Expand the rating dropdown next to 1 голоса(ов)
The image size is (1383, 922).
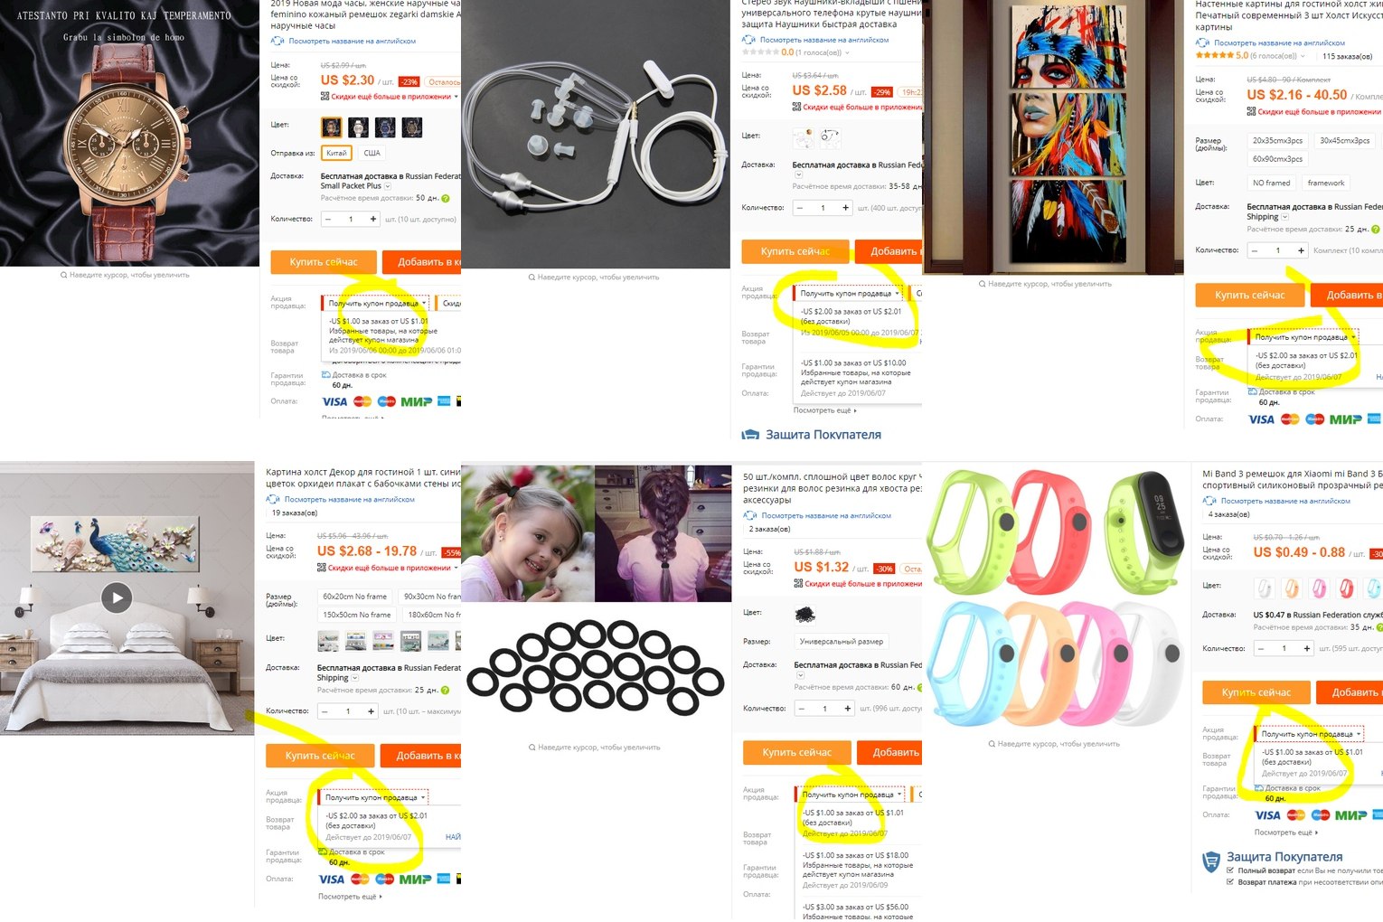point(847,52)
